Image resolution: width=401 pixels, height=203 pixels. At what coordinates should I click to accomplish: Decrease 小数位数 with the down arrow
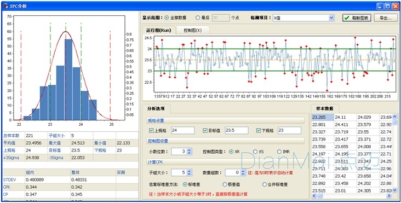pos(189,153)
